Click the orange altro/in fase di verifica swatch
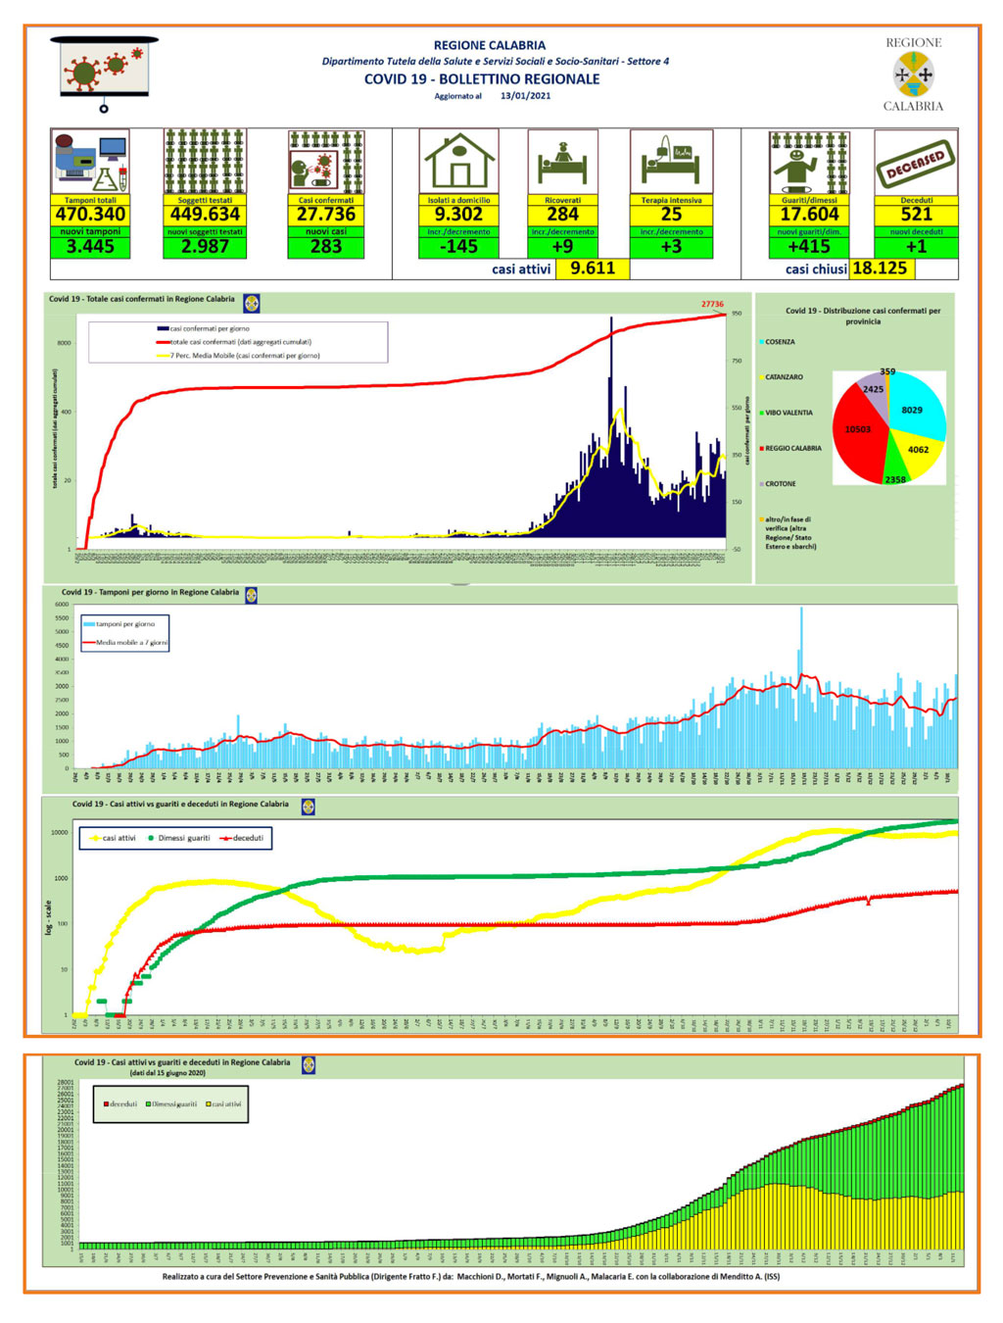This screenshot has height=1323, width=1003. [761, 519]
